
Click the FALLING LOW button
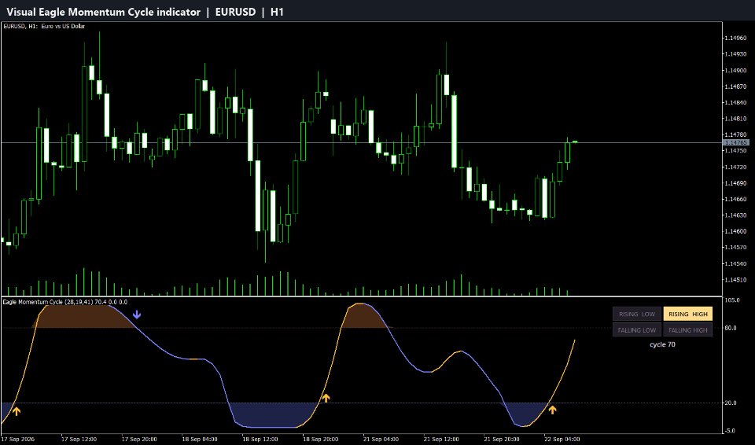pyautogui.click(x=637, y=330)
